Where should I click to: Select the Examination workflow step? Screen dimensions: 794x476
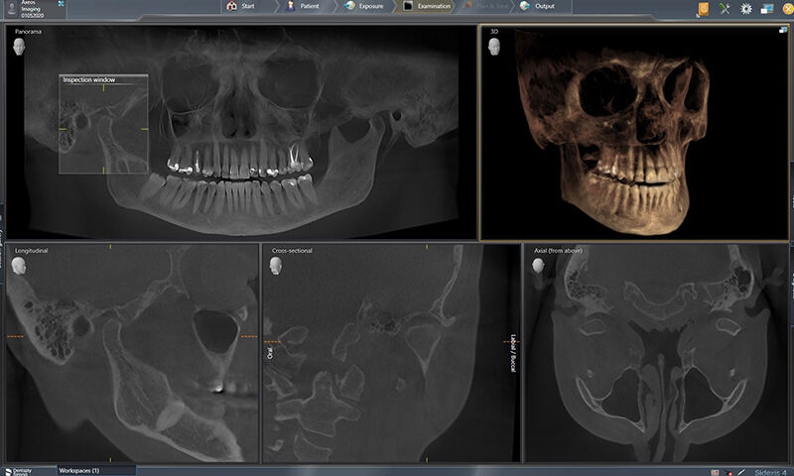pos(430,6)
